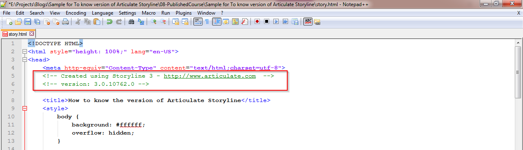Start macro recording with red dot
523x150 pixels.
pos(257,22)
